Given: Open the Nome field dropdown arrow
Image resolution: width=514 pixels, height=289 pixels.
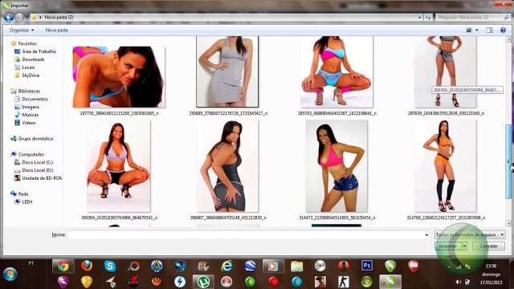Looking at the screenshot, I should pos(426,234).
